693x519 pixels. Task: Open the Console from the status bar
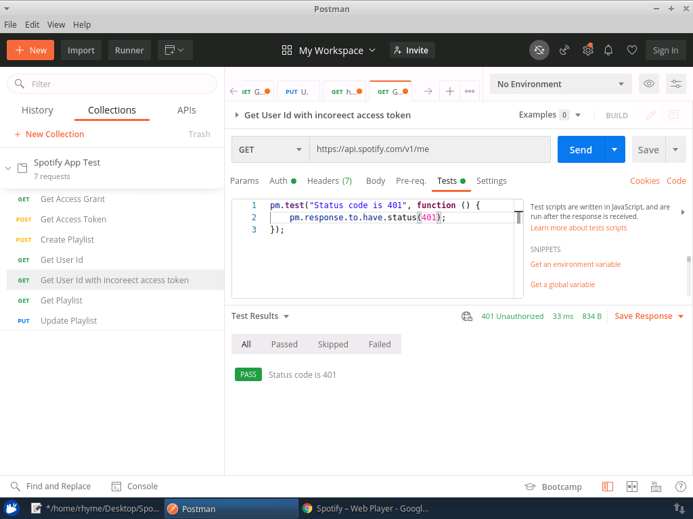134,486
